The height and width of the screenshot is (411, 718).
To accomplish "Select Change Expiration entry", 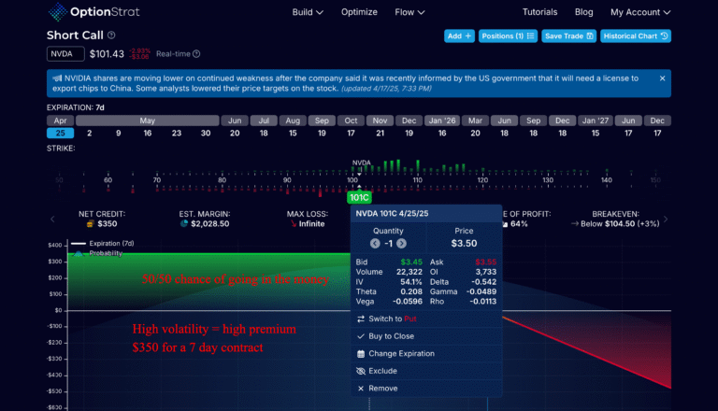I will pos(426,353).
